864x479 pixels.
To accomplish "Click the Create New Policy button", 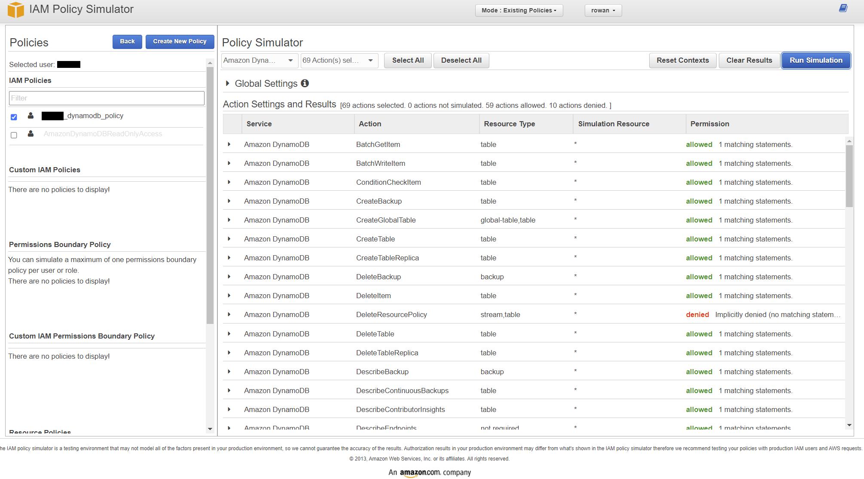I will click(180, 42).
